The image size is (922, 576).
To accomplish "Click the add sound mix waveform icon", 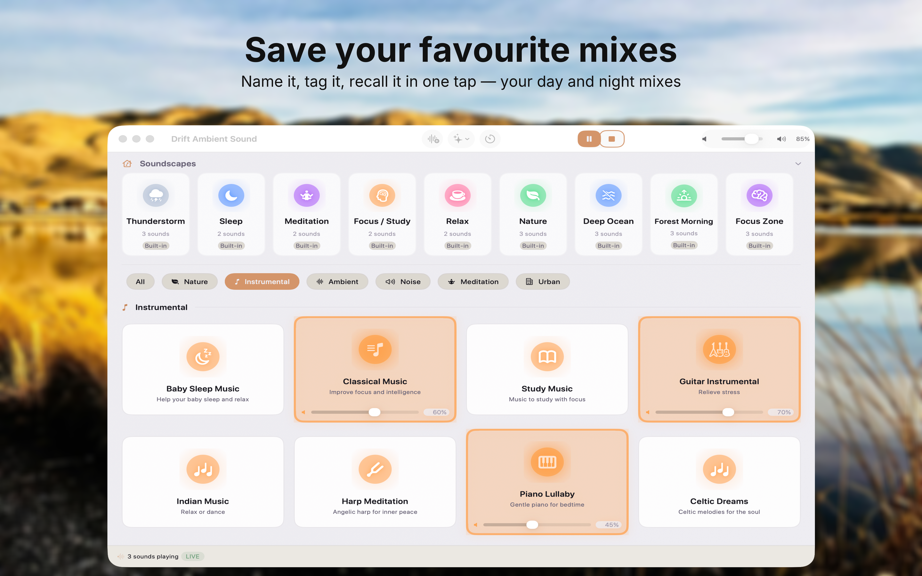I will [x=433, y=139].
